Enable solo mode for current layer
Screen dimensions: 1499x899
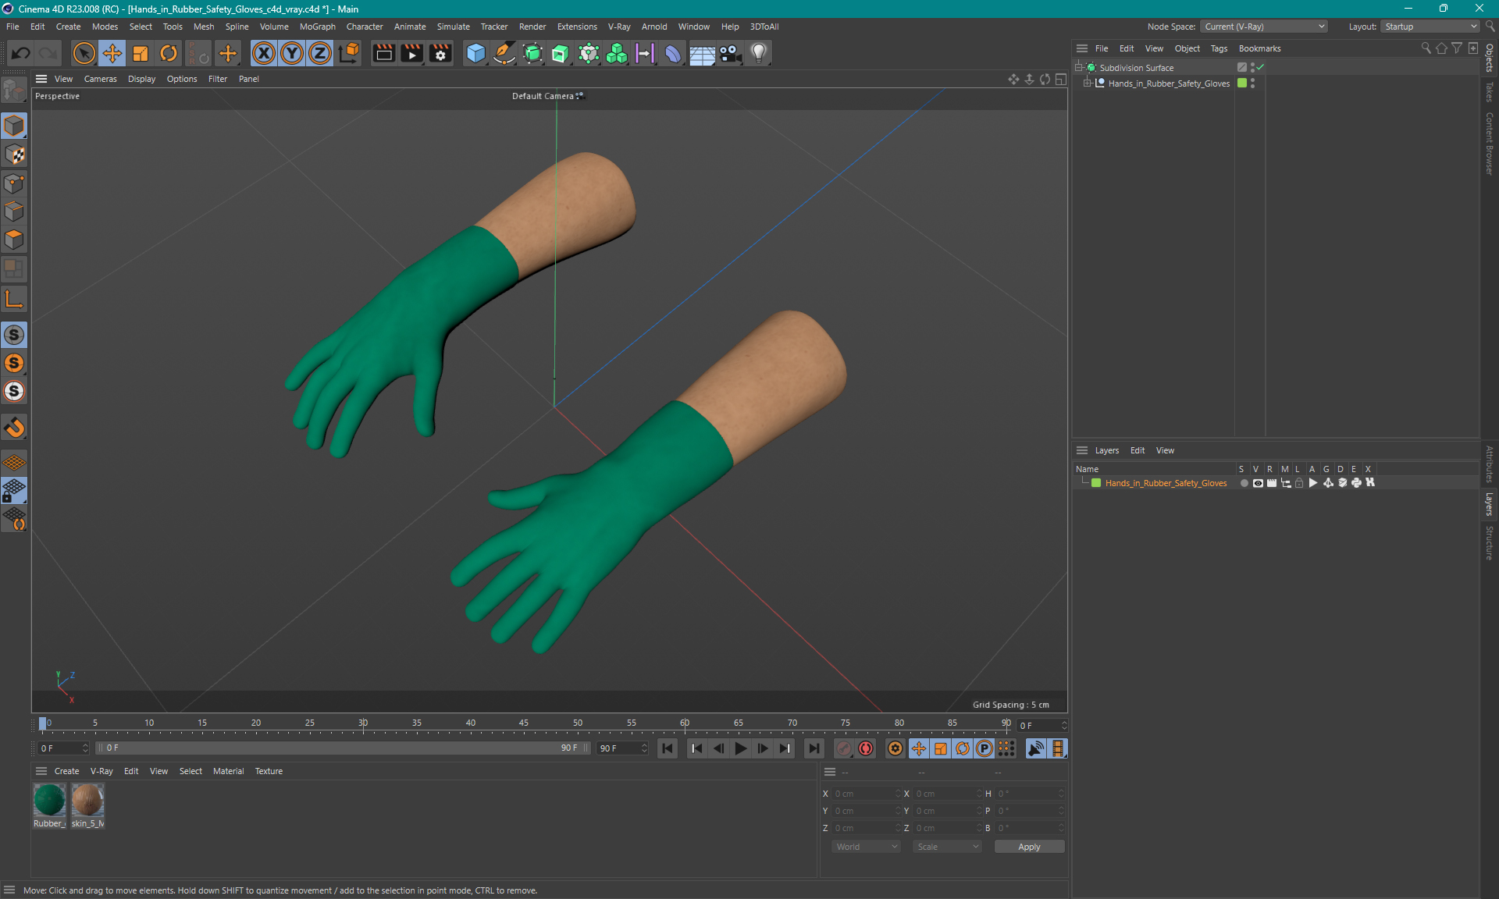(x=1240, y=483)
